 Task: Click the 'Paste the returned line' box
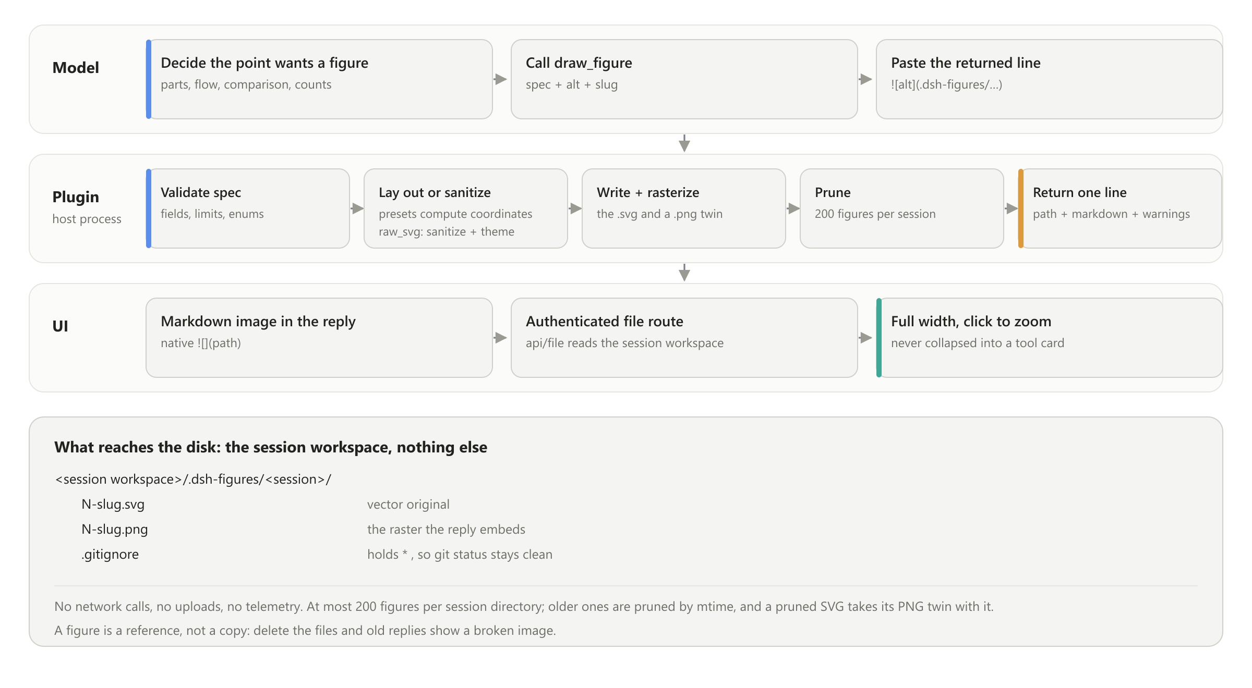pos(1050,79)
